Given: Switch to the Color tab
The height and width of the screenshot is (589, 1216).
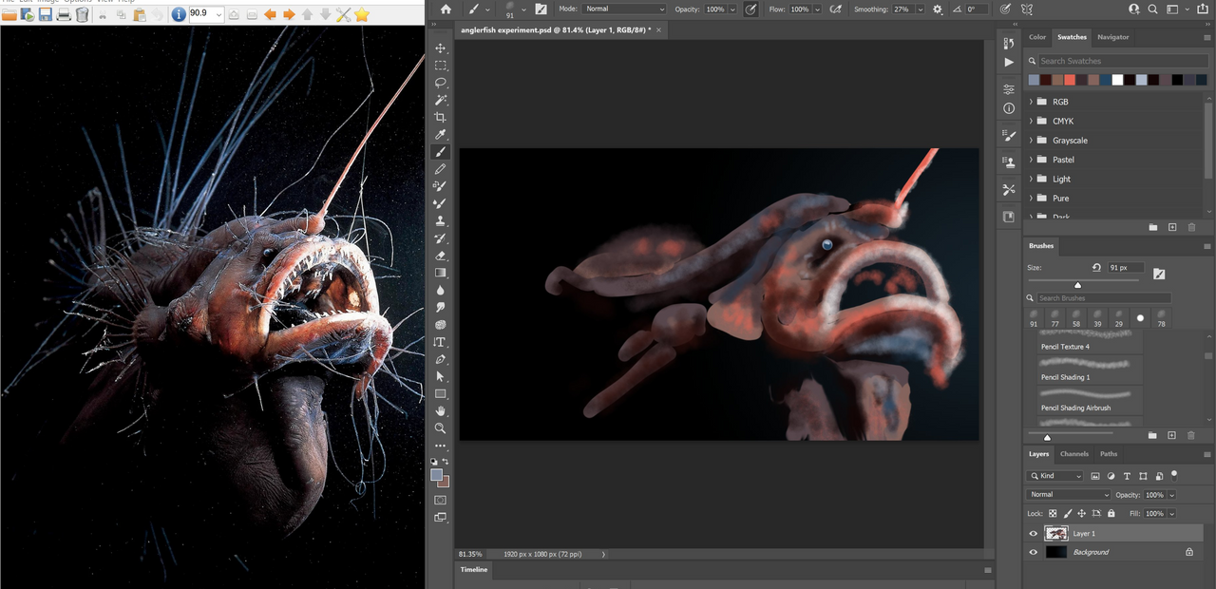Looking at the screenshot, I should tap(1037, 37).
